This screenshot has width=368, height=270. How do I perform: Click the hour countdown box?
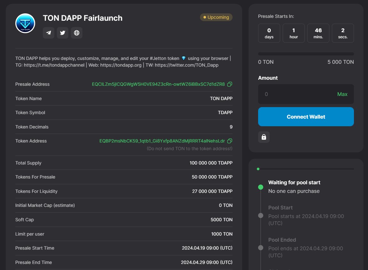(x=294, y=33)
